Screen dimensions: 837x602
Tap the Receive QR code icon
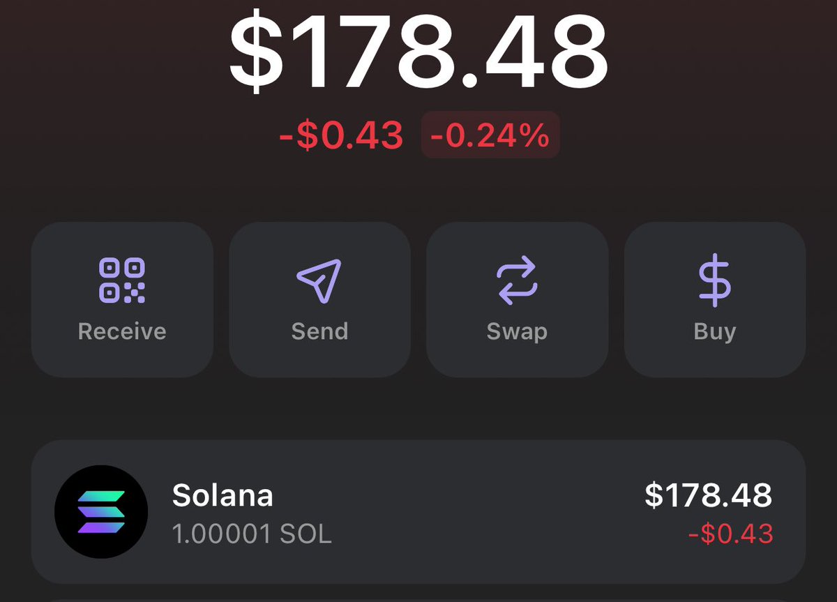[122, 280]
